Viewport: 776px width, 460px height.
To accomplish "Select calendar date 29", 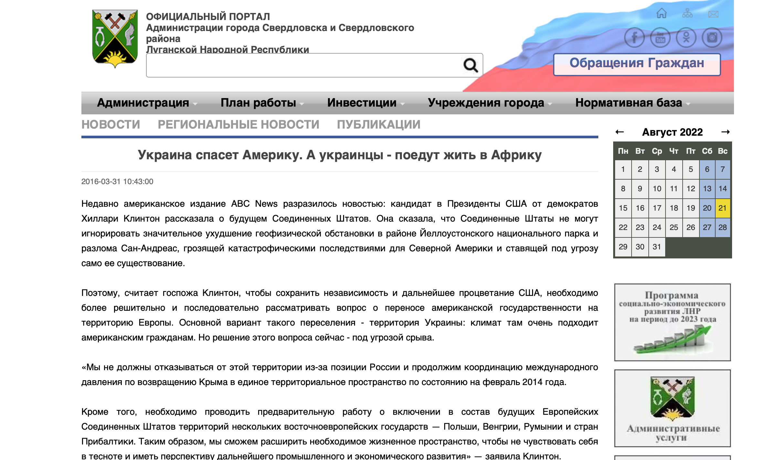I will tap(623, 247).
